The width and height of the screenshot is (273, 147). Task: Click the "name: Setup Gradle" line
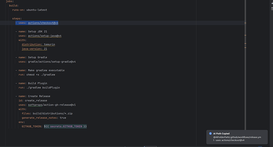(33, 57)
